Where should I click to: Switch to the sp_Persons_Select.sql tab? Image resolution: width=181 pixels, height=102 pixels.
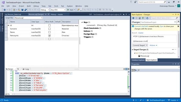[x=13, y=14]
